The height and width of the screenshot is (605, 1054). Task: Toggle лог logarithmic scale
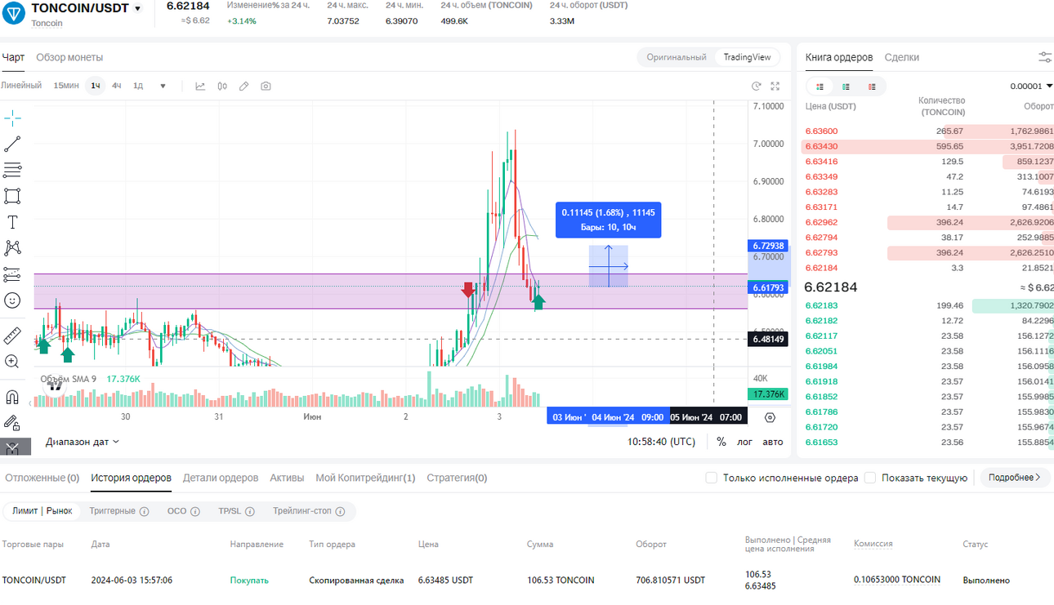click(x=745, y=442)
